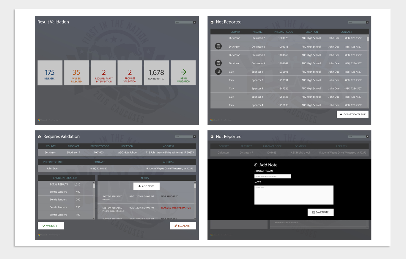Click the Add Note button in Notes panel
The image size is (406, 259).
(147, 186)
